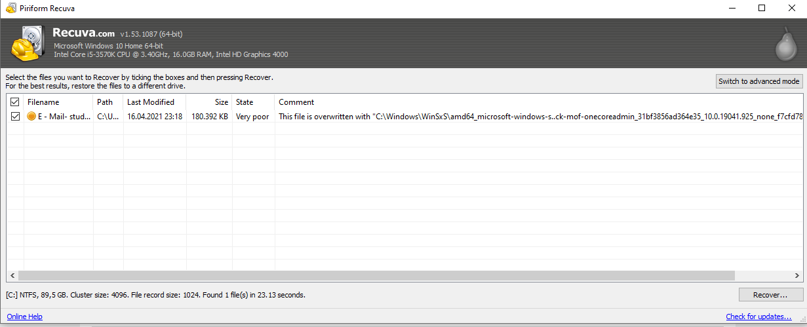Viewport: 807px width, 327px height.
Task: Click Switch to advanced mode button
Action: (759, 81)
